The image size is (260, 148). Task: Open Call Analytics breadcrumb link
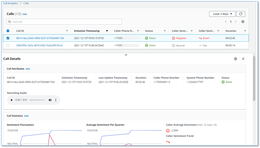[10, 3]
